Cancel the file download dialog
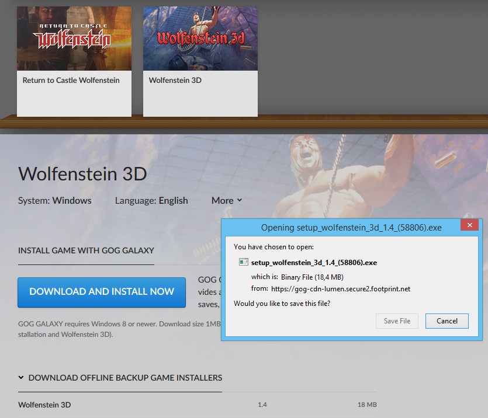Screen dimensions: 488x418 (447, 321)
